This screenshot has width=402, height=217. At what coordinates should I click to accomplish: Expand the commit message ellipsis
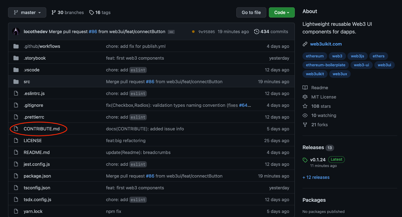click(x=171, y=32)
